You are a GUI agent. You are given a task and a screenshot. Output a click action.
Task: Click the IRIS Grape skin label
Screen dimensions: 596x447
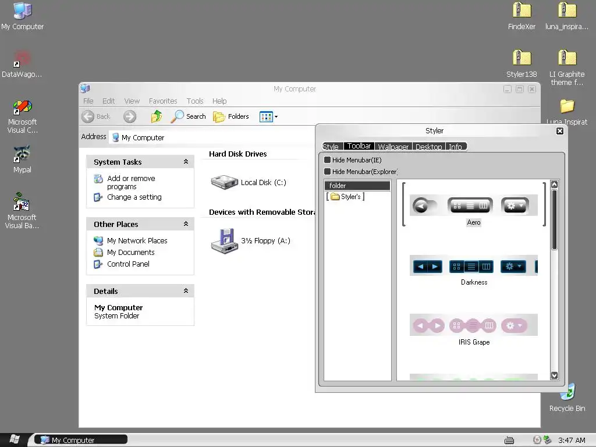474,342
